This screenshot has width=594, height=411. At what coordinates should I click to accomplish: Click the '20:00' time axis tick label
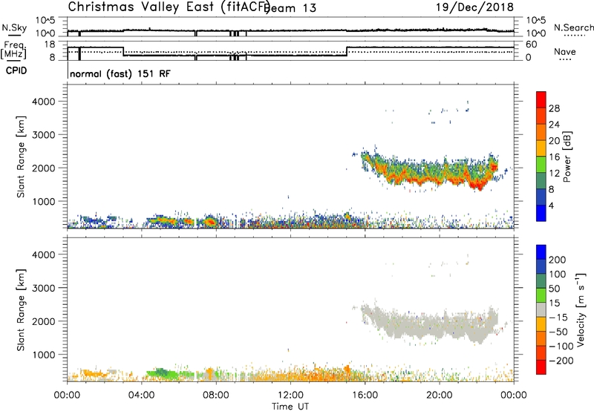[440, 395]
